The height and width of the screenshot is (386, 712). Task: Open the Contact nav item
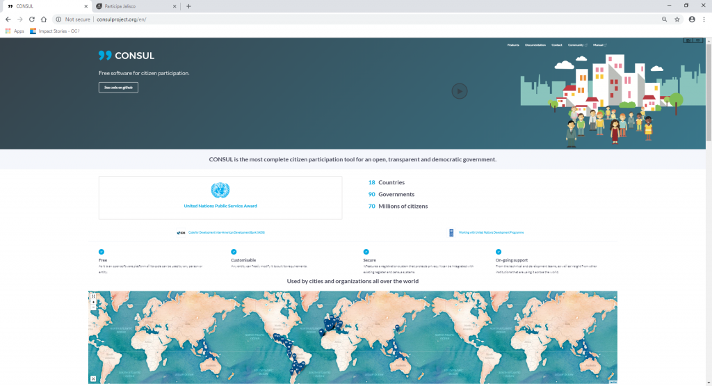point(557,45)
